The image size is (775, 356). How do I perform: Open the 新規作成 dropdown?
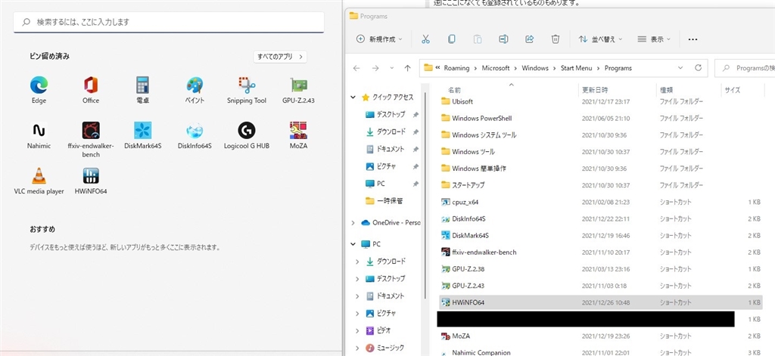pyautogui.click(x=380, y=39)
